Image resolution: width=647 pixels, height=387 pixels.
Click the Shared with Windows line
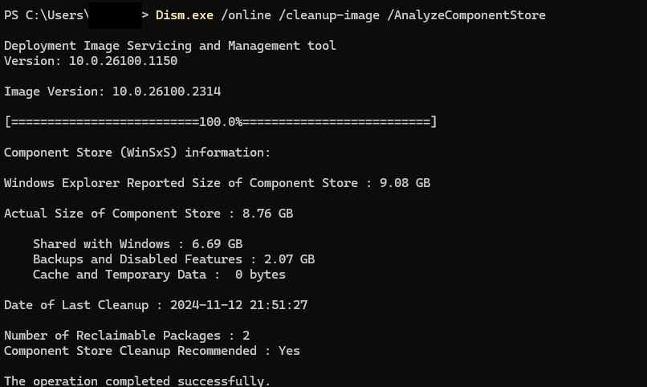click(x=137, y=244)
